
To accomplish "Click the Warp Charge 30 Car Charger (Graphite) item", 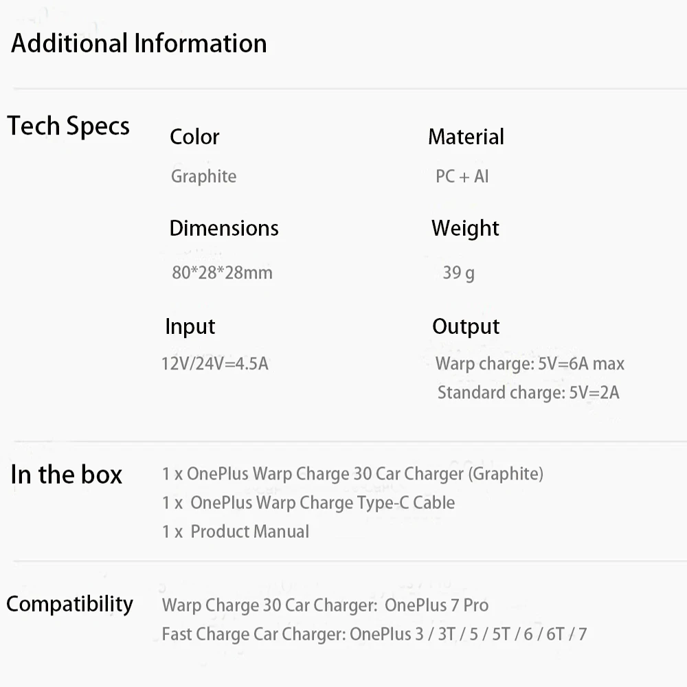I will pos(352,473).
